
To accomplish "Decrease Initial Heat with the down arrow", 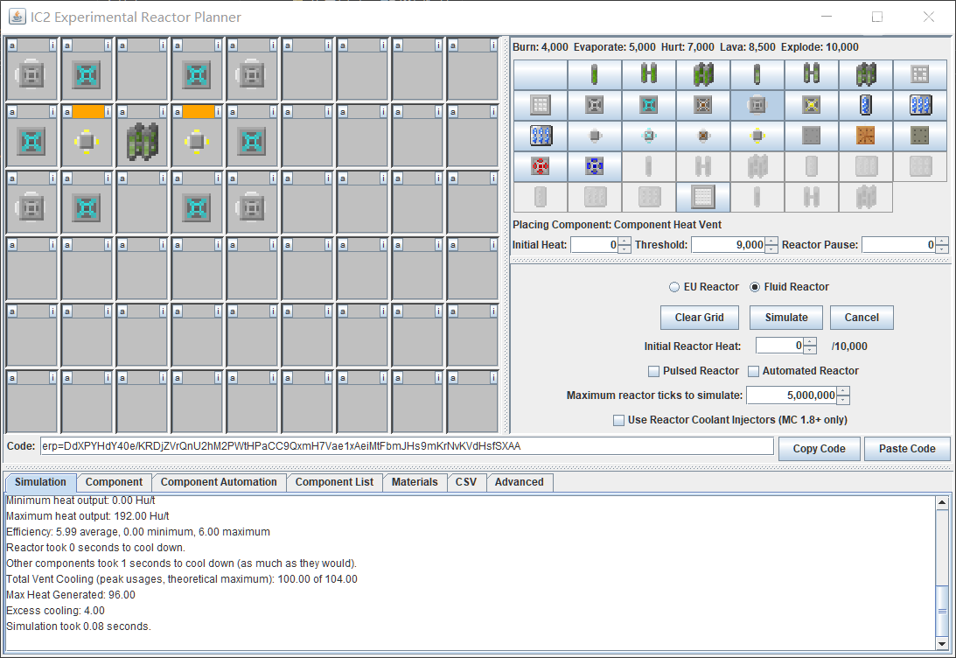I will click(625, 248).
